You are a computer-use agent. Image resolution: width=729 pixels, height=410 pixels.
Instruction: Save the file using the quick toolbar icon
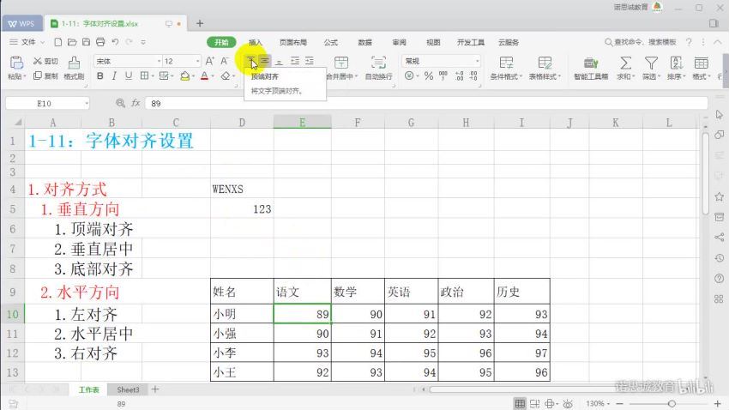click(x=86, y=42)
